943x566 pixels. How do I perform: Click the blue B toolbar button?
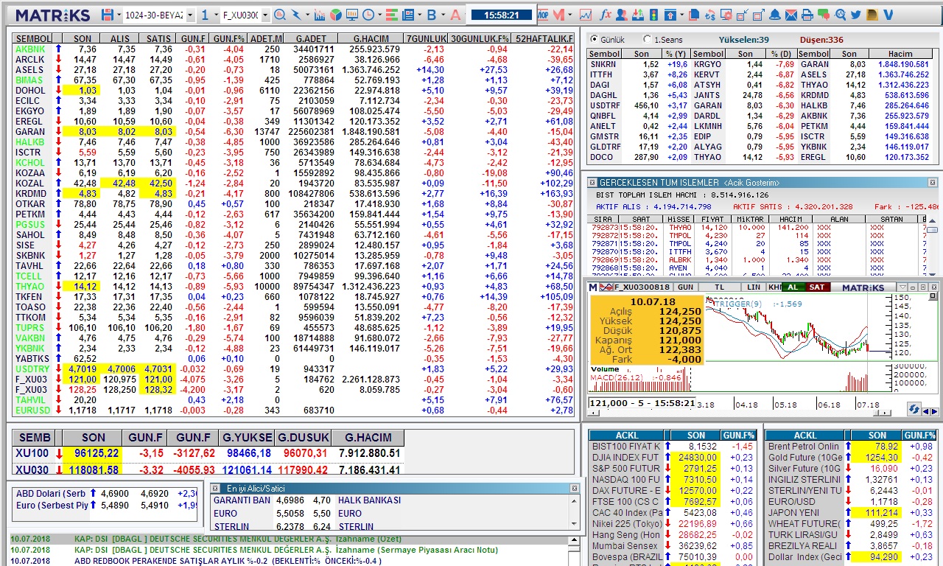coord(432,15)
